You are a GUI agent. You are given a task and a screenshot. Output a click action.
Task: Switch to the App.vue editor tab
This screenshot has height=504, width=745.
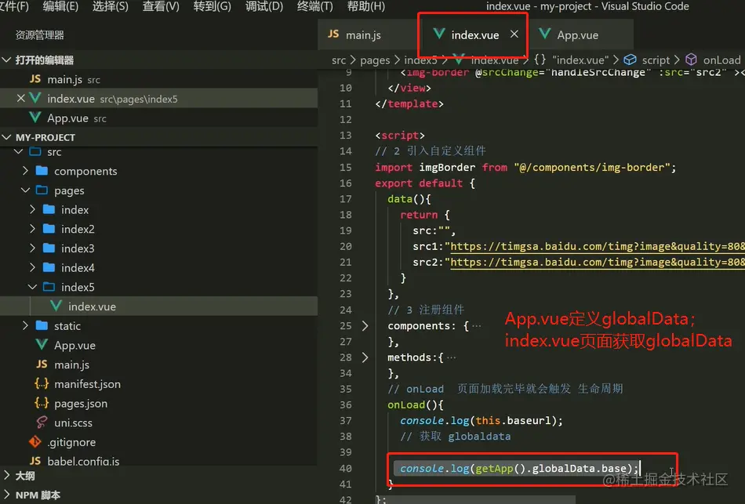tap(580, 34)
